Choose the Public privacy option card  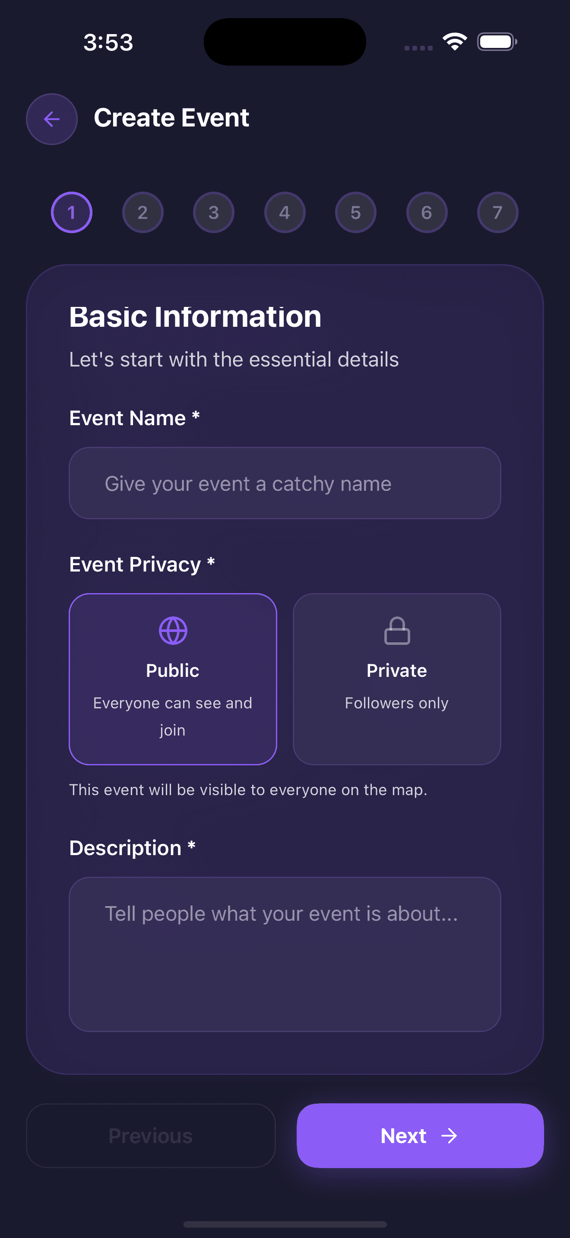click(173, 679)
